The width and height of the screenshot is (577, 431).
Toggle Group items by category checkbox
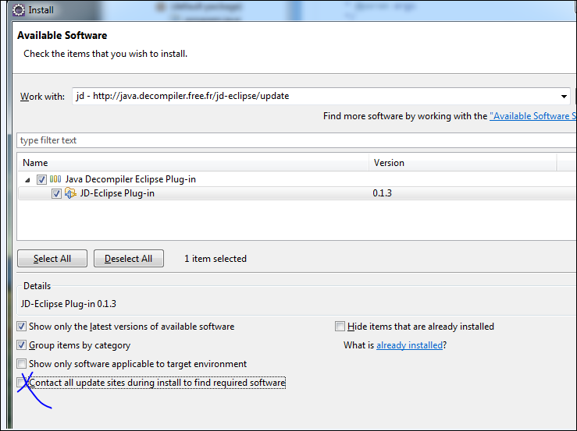click(22, 345)
